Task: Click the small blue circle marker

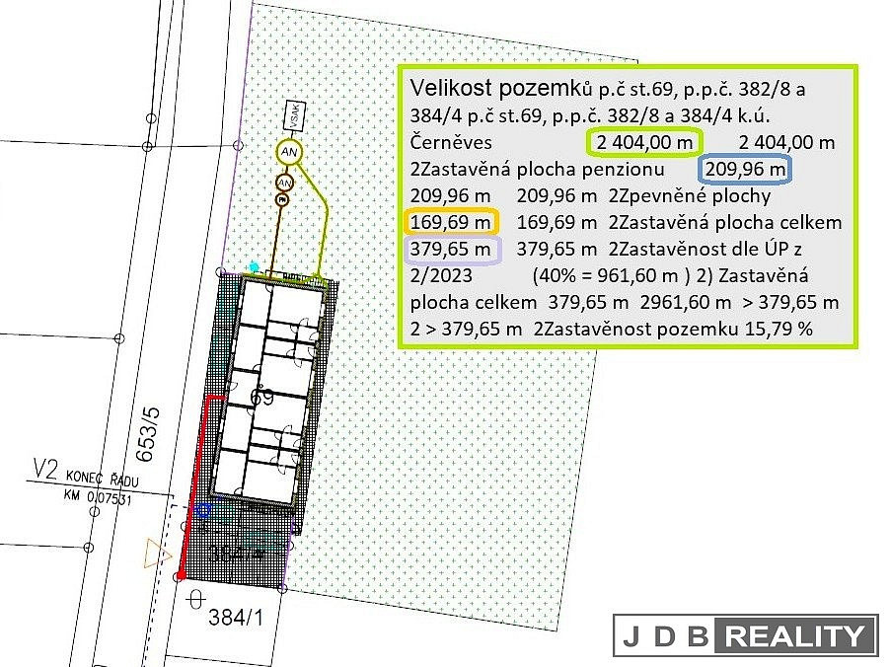Action: (x=203, y=510)
